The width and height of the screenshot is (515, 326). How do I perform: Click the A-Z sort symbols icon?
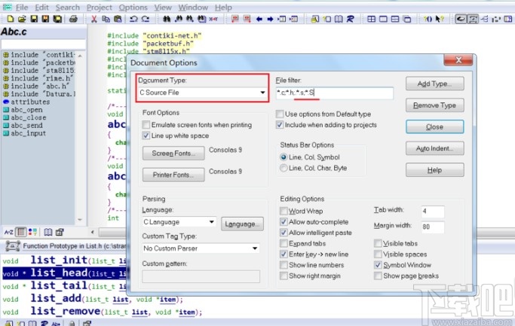pyautogui.click(x=8, y=232)
